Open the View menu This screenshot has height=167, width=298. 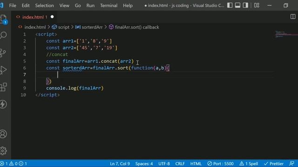click(64, 6)
